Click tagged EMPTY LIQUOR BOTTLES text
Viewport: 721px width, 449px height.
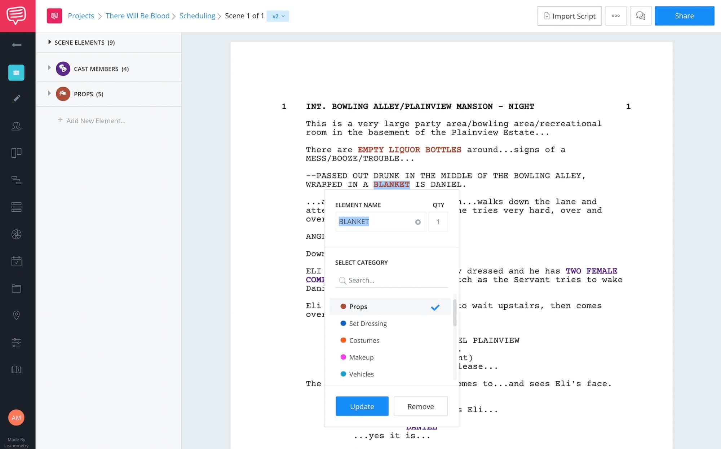point(409,150)
